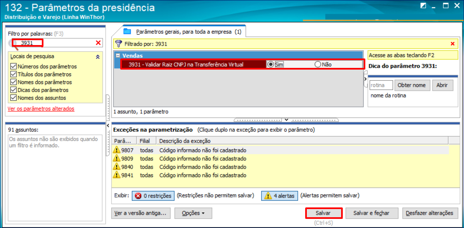464x228 pixels.
Task: Remove the 'Filtrado por: 3931' filter via red X
Action: click(x=453, y=44)
